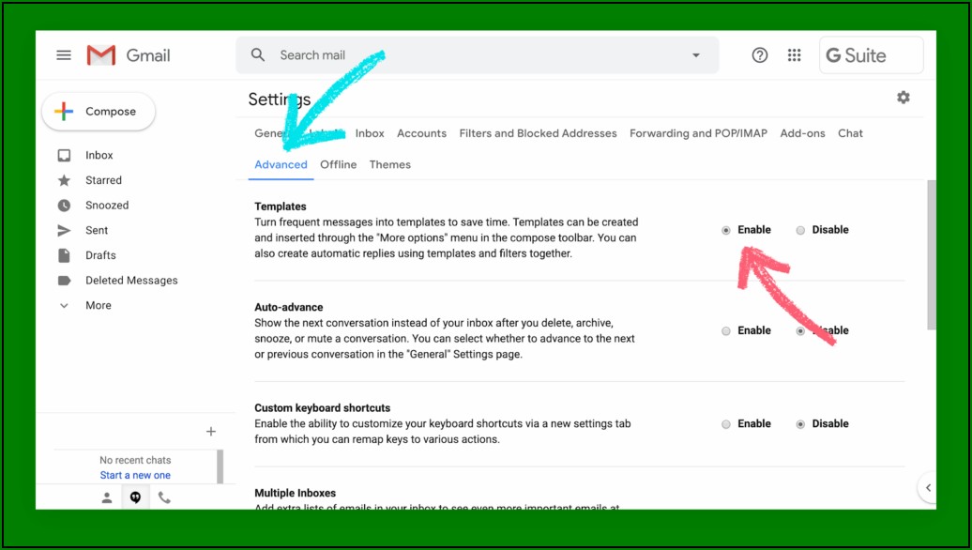Viewport: 972px width, 550px height.
Task: Open Inbox folder label
Action: pyautogui.click(x=99, y=155)
